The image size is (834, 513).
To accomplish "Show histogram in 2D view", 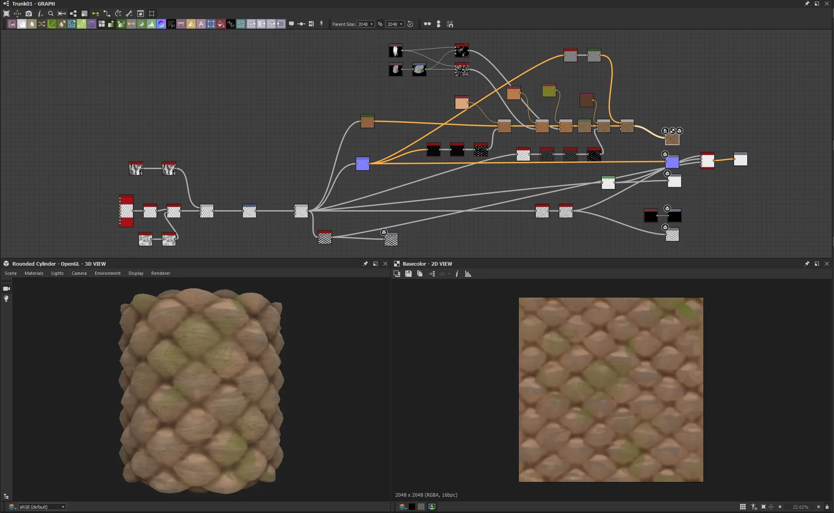I will pyautogui.click(x=468, y=274).
